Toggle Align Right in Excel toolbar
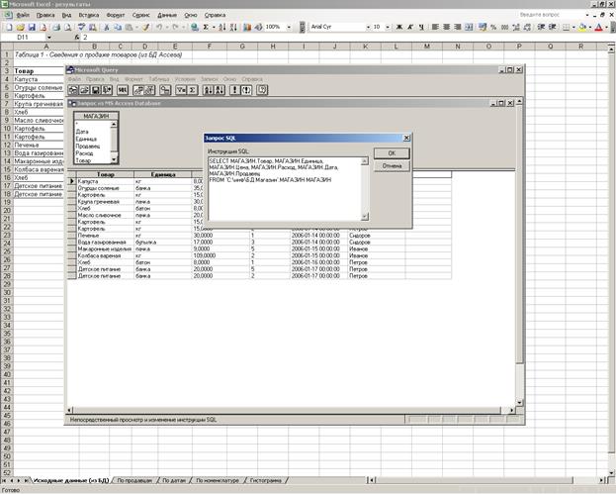The width and height of the screenshot is (616, 494). pos(457,27)
